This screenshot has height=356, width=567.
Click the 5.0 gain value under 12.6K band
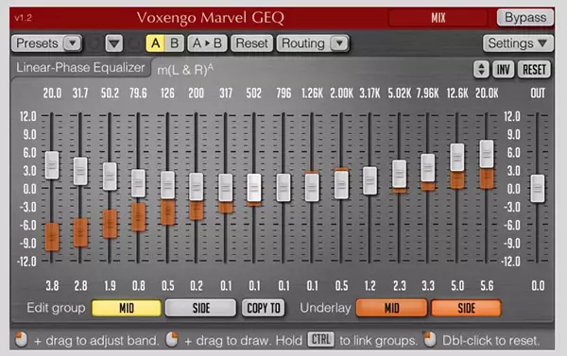(x=457, y=286)
